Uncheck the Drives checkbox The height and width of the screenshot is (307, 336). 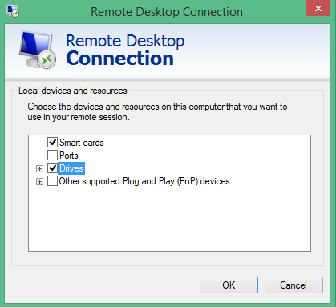click(52, 168)
